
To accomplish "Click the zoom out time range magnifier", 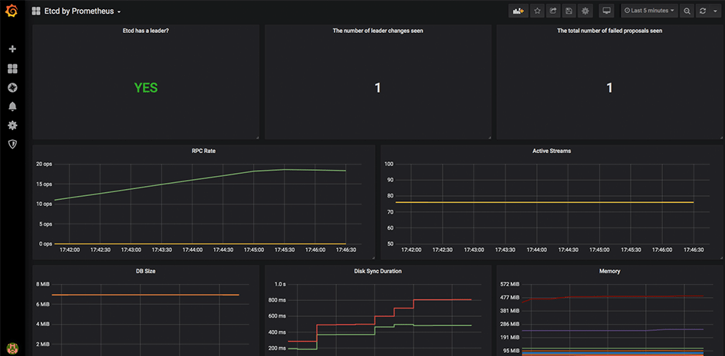I will (x=687, y=11).
